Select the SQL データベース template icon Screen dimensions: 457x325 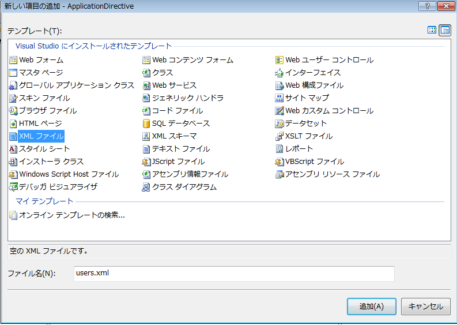click(146, 124)
